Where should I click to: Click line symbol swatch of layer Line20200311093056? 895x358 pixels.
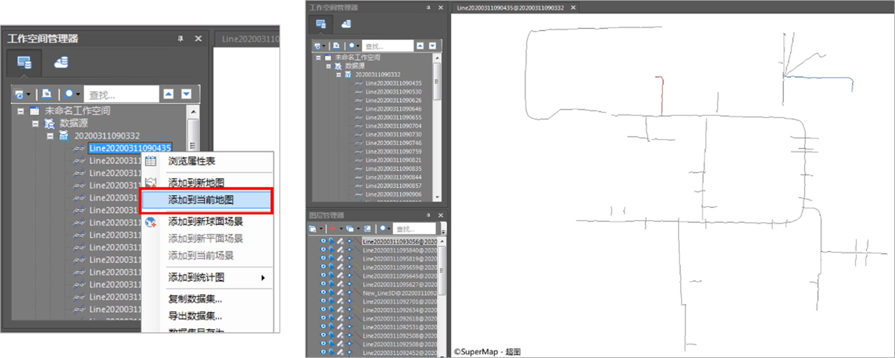click(358, 241)
